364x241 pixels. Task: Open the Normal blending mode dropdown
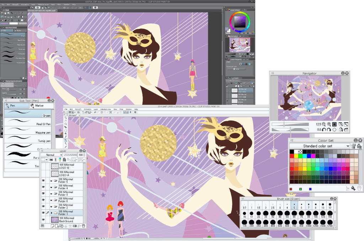[52, 155]
